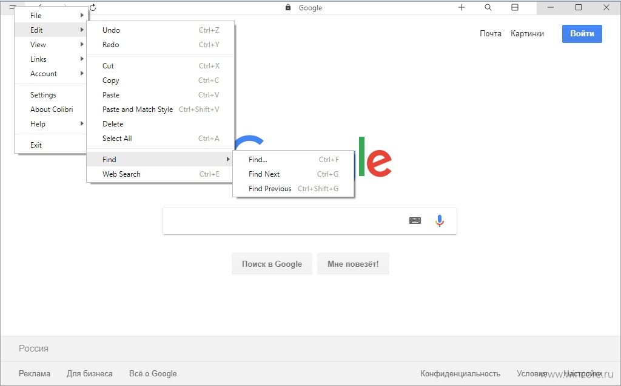Choose Cut from the Edit menu

(x=160, y=66)
